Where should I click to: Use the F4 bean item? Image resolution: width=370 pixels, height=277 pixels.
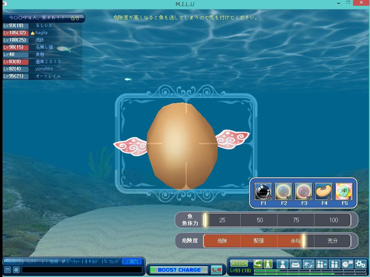click(x=324, y=192)
